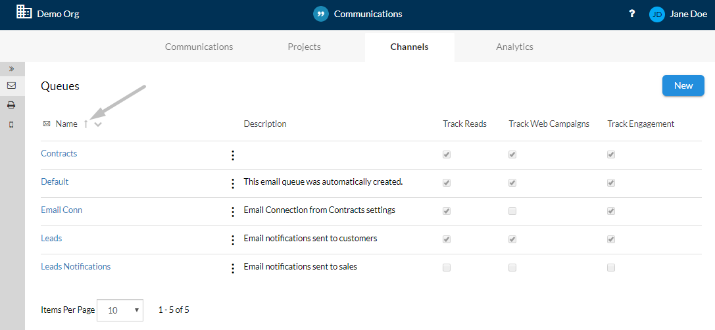
Task: Click 'Email Connection from Contracts settings' description
Action: [x=319, y=210]
